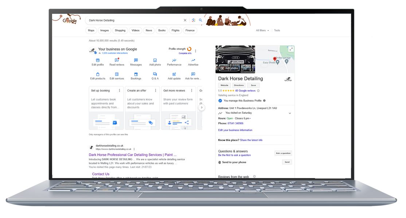
Task: Click the darkhorsedetailing.co.uk site favicon
Action: click(x=91, y=147)
